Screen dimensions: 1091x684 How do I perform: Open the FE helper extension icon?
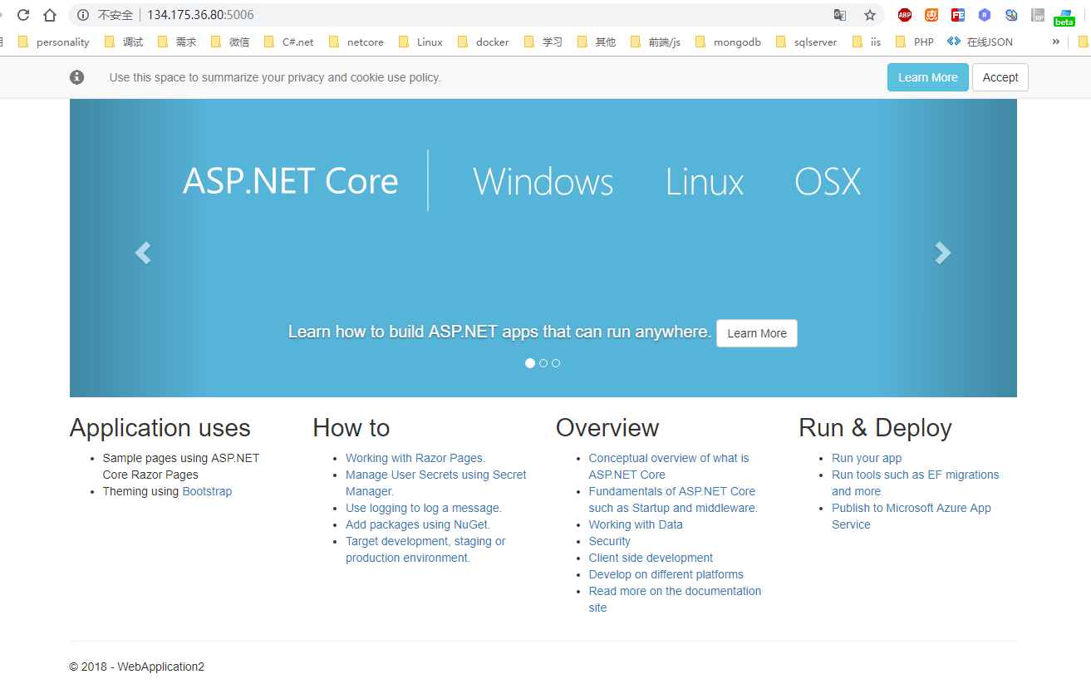coord(958,15)
